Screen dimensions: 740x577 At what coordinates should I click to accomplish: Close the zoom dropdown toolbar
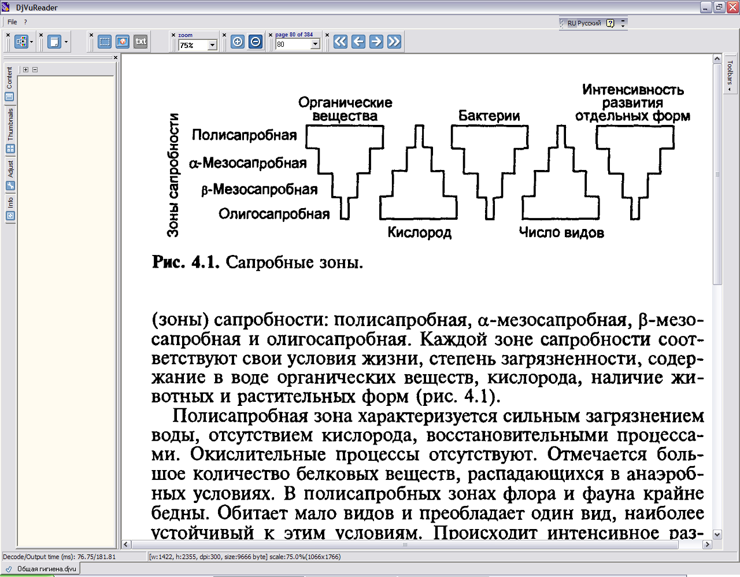coord(173,35)
